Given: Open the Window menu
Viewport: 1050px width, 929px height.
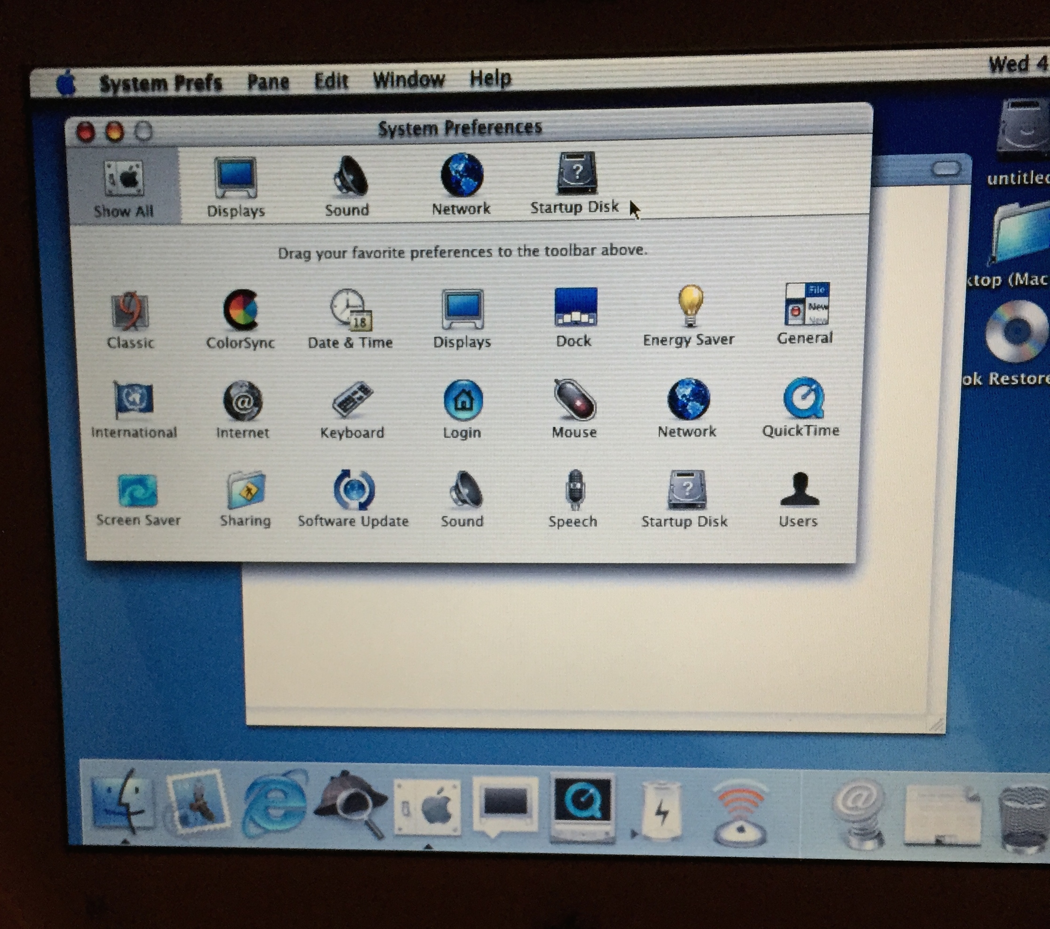Looking at the screenshot, I should tap(408, 80).
